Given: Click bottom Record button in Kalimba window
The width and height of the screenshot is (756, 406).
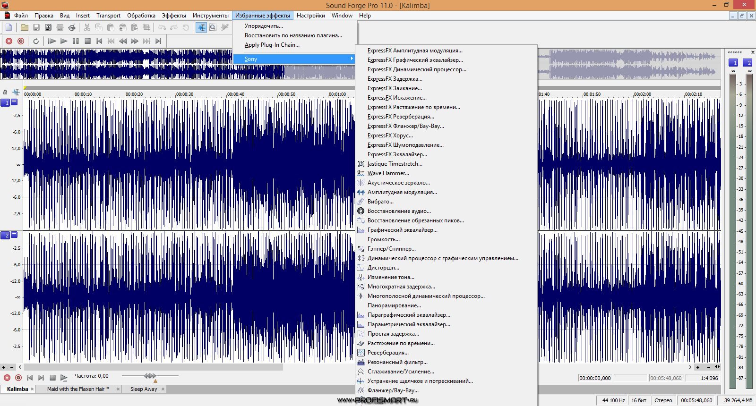Looking at the screenshot, I should point(7,377).
